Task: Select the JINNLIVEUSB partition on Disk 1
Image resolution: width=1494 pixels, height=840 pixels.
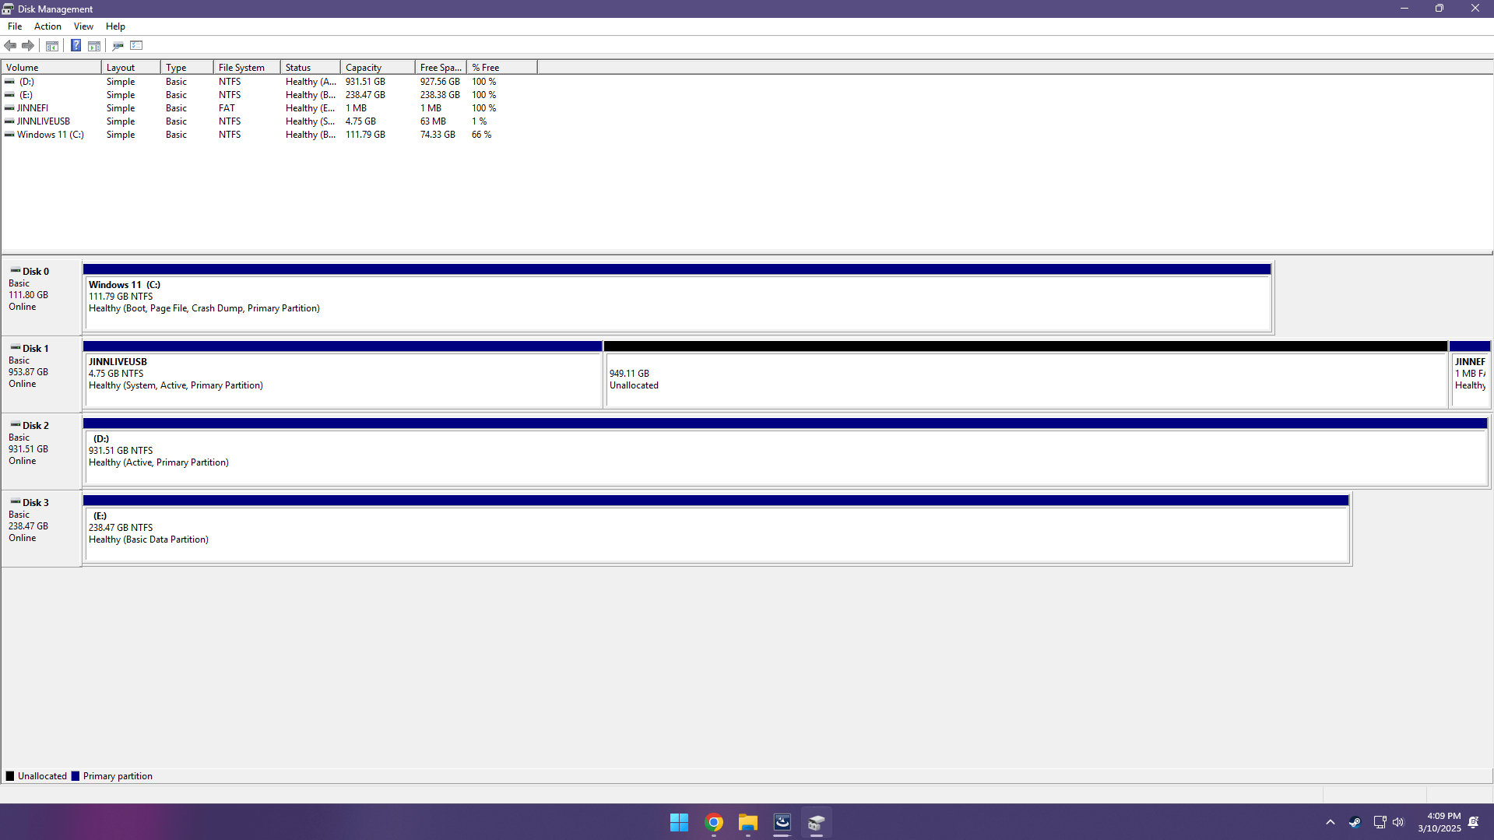Action: 343,376
